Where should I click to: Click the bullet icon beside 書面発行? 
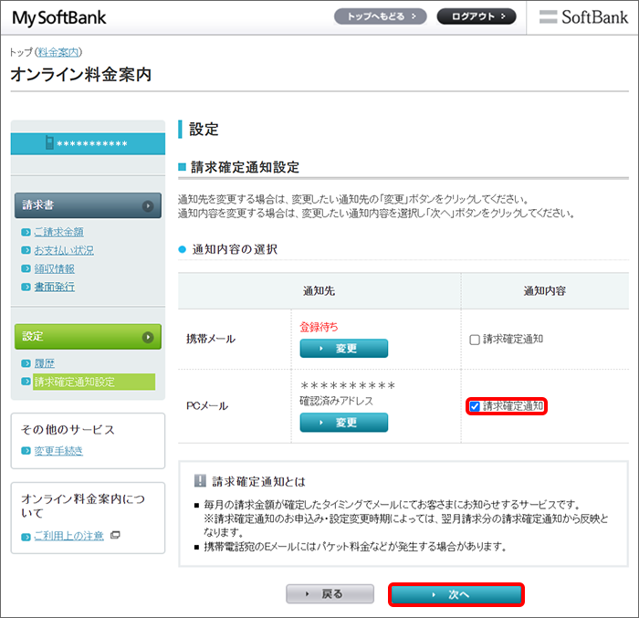(x=26, y=287)
